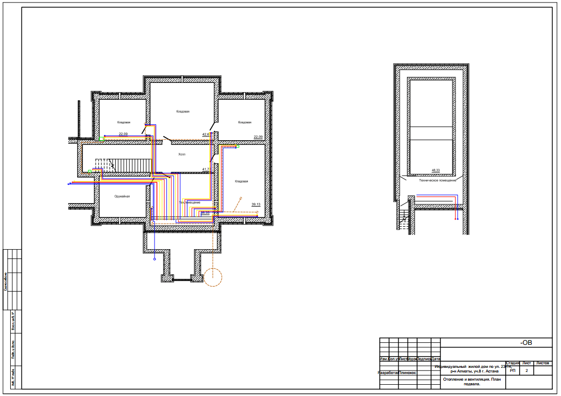This screenshot has height=396, width=561.
Task: Select the Подпись column header
Action: (x=424, y=359)
